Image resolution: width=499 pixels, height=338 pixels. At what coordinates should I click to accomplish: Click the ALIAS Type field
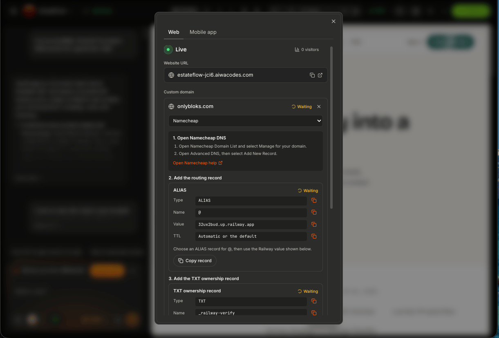[251, 201]
